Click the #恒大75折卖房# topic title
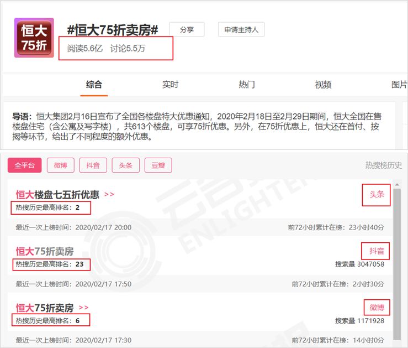 113,30
